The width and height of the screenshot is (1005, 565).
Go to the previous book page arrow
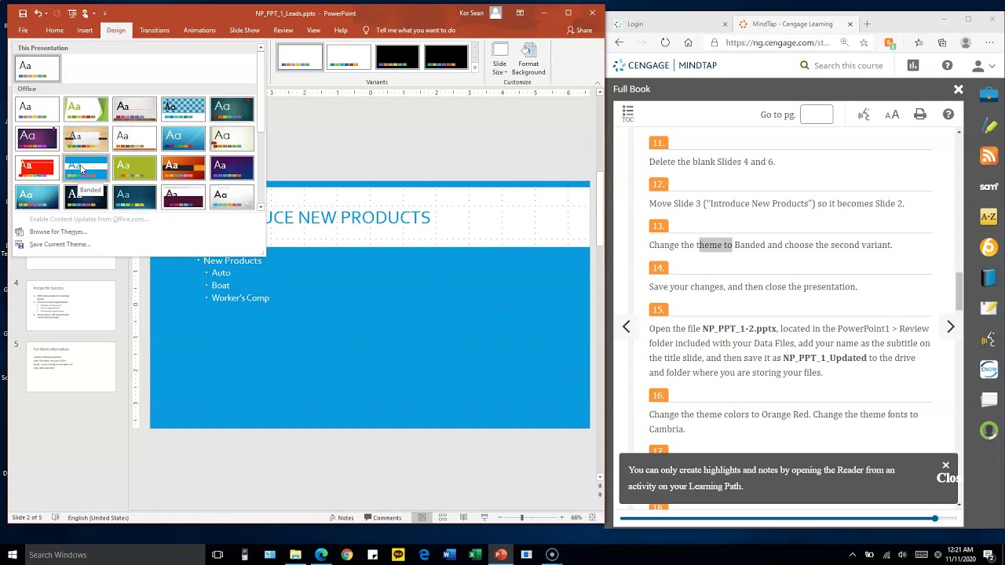(x=626, y=326)
